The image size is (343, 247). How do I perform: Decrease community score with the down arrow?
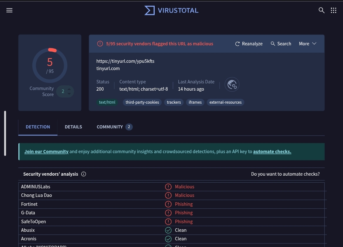pyautogui.click(x=70, y=93)
